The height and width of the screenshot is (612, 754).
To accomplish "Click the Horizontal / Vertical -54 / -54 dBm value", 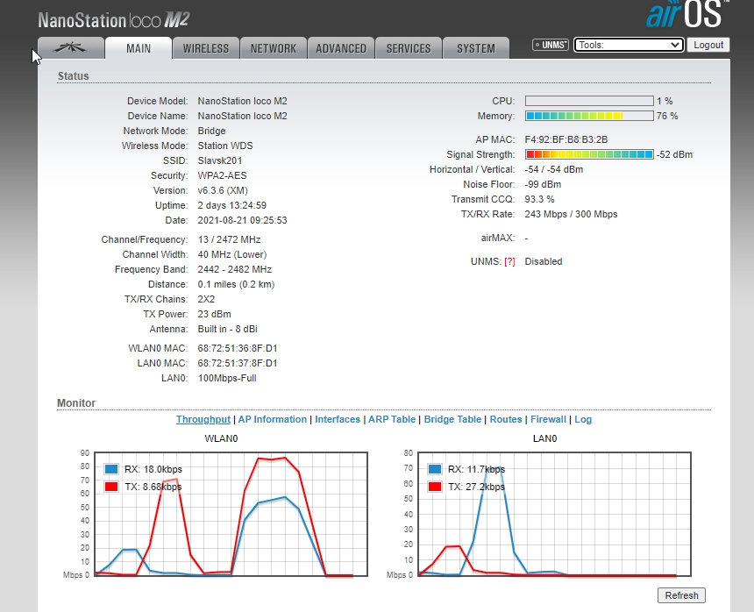I will (554, 169).
